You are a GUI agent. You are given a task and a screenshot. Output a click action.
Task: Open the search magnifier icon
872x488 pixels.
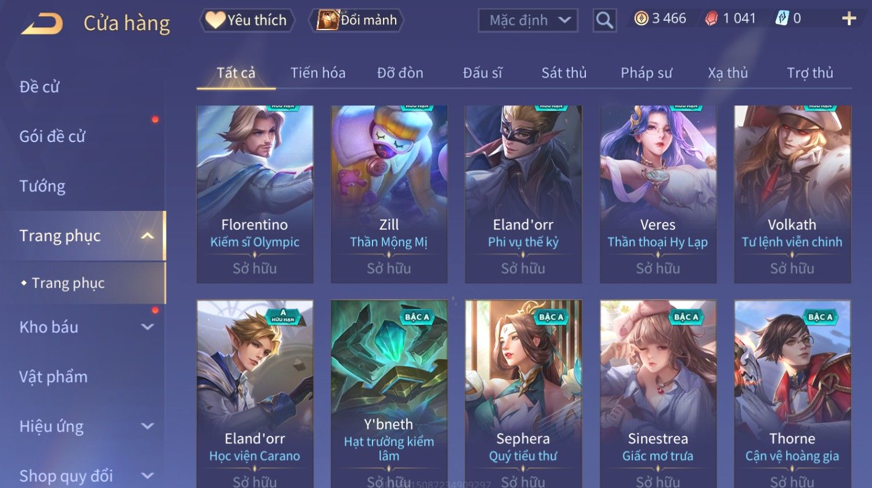(x=604, y=20)
